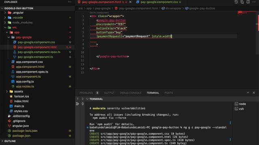Open app.routes.ts file
This screenshot has width=259, height=145.
point(25,87)
